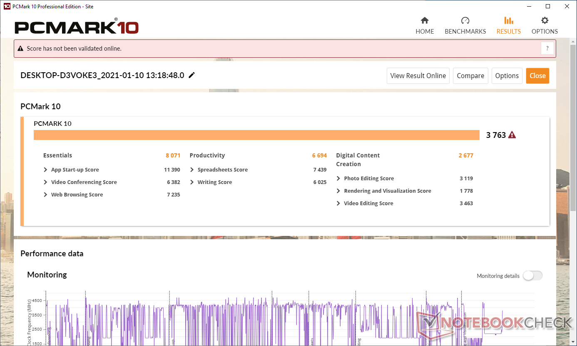The height and width of the screenshot is (346, 577).
Task: Expand Writing Score details
Action: (192, 182)
